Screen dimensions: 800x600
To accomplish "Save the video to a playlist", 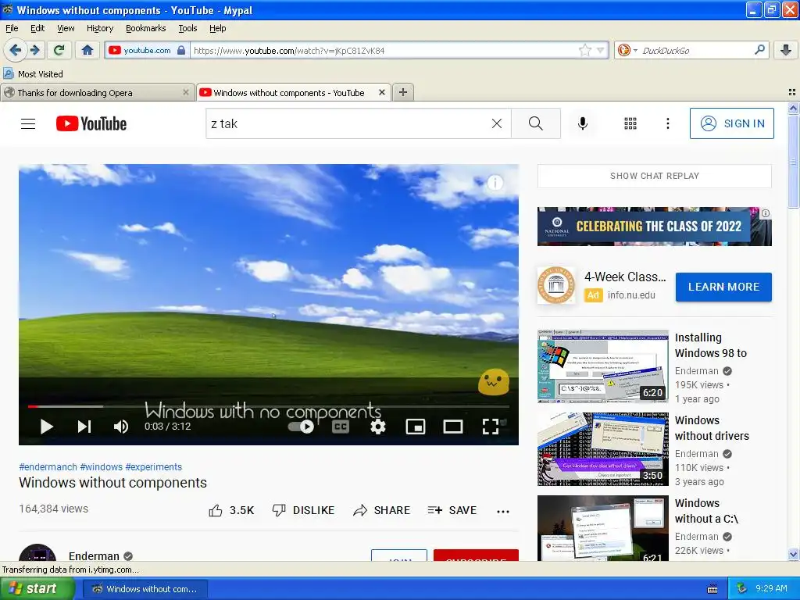I will (x=452, y=510).
